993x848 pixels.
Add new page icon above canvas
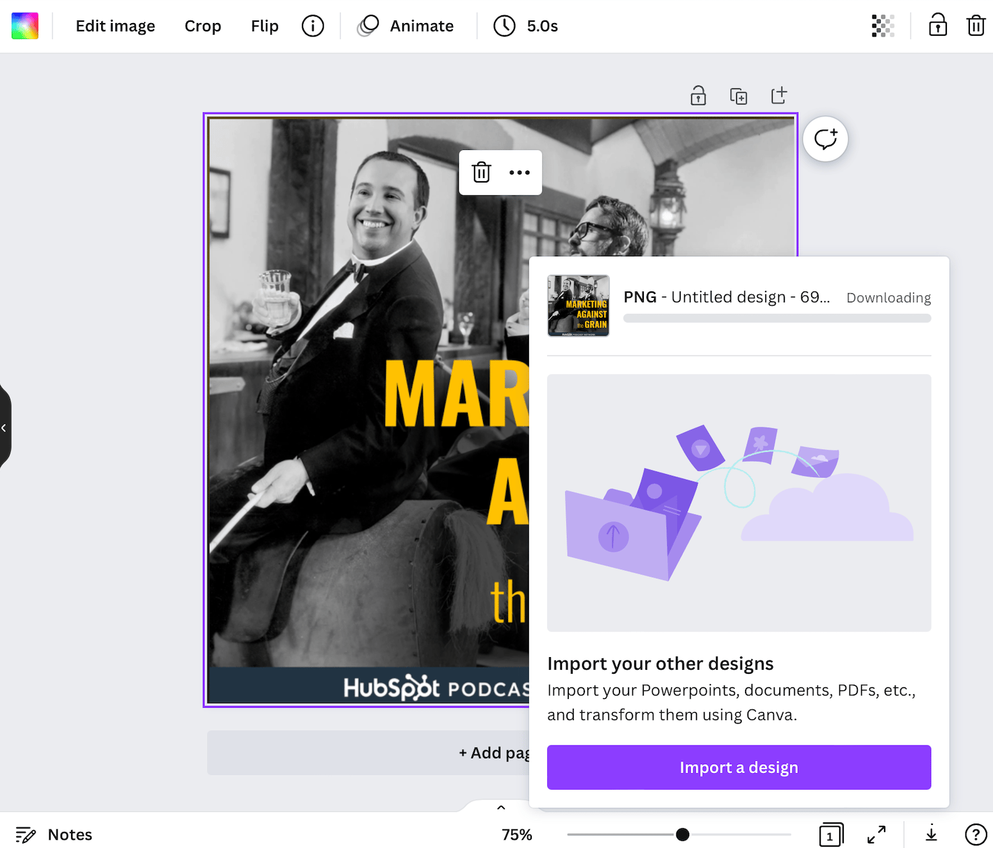point(779,95)
